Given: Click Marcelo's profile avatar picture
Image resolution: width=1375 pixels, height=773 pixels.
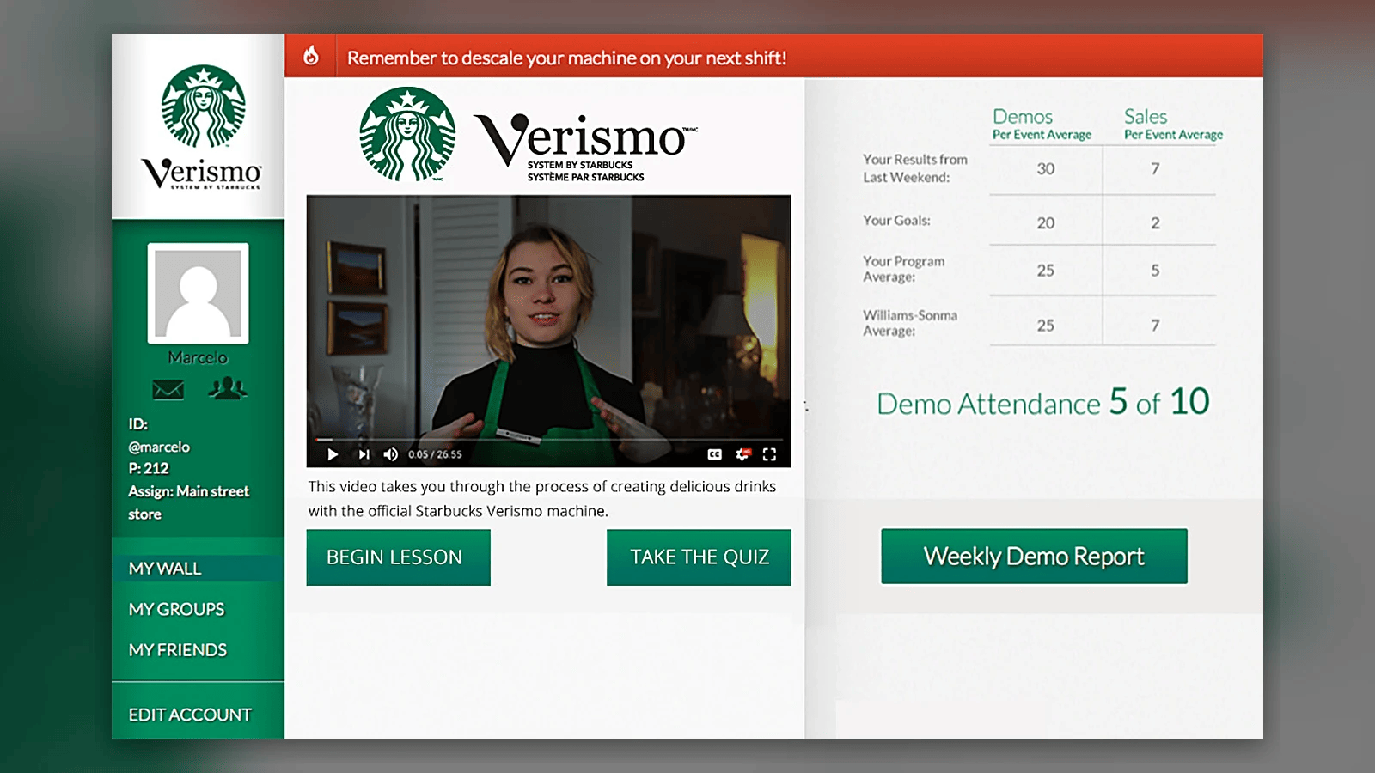Looking at the screenshot, I should coord(199,294).
